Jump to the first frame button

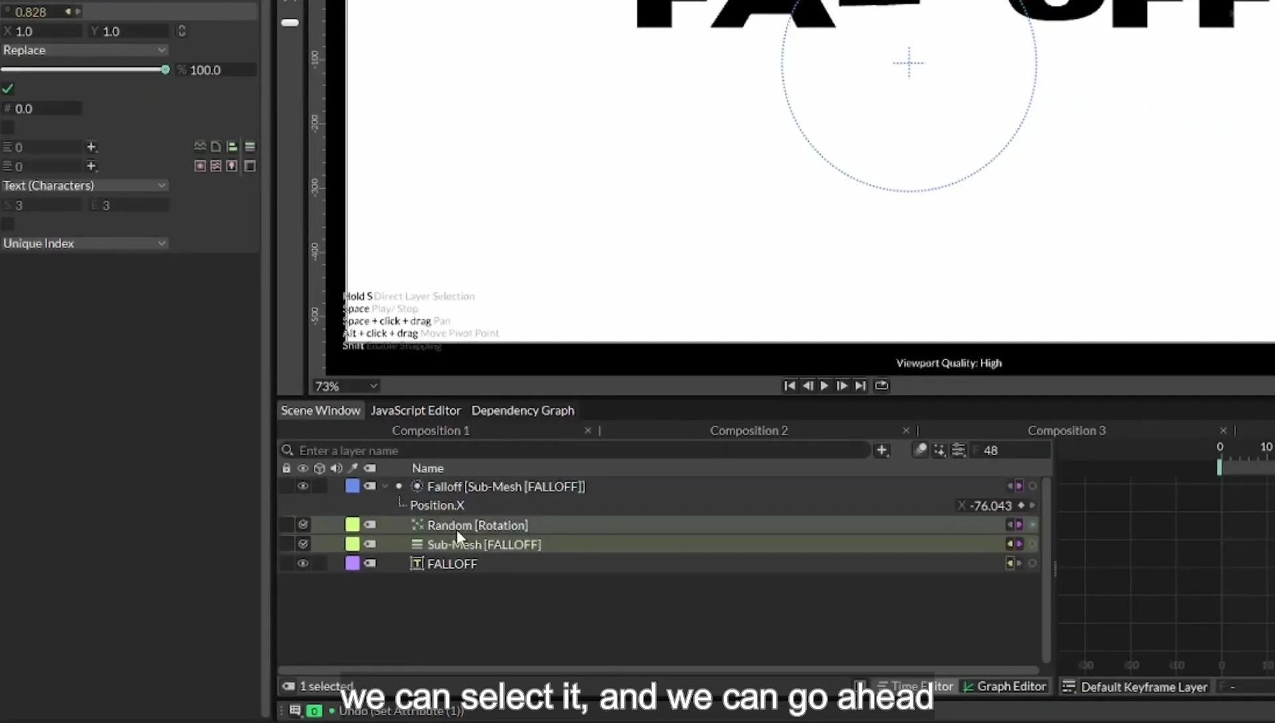point(790,386)
